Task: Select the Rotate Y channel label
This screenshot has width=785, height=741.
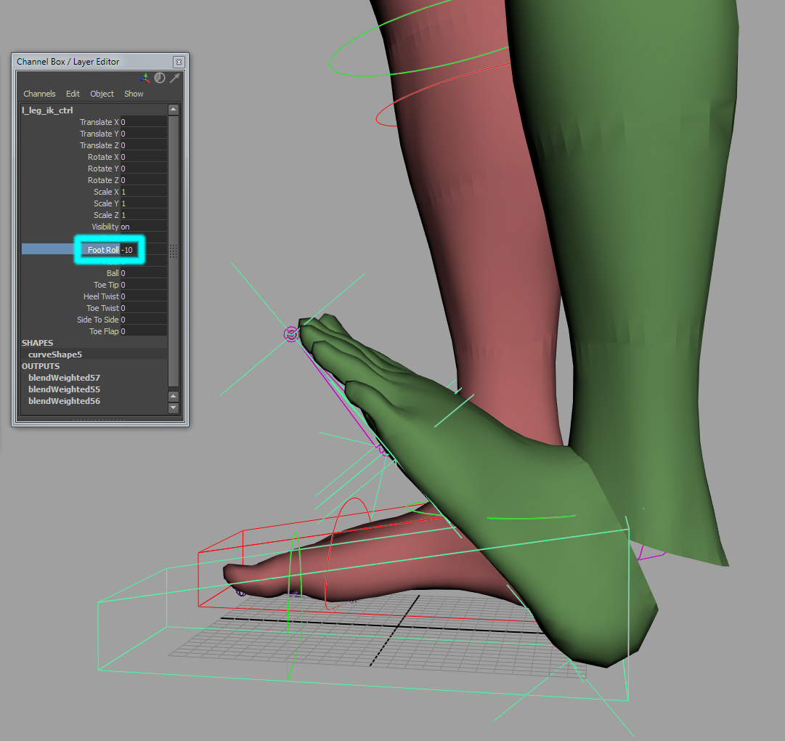Action: coord(103,169)
